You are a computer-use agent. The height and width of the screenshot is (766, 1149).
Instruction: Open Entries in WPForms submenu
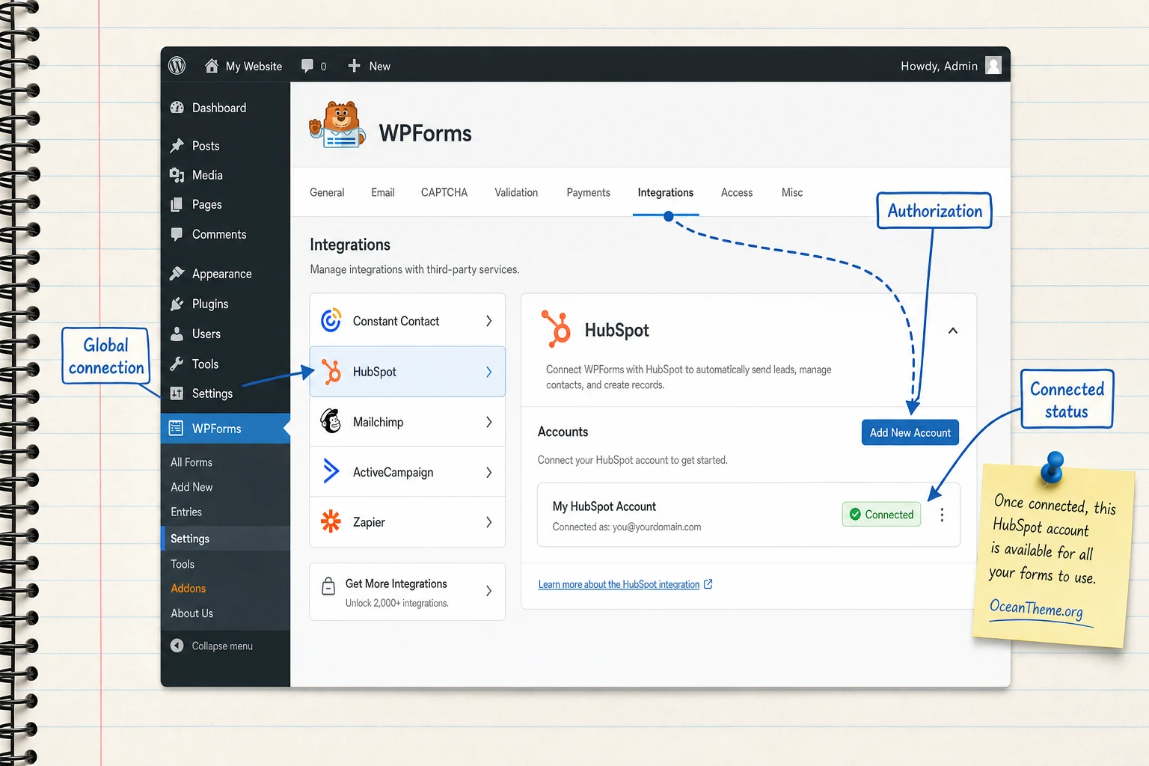(x=186, y=512)
